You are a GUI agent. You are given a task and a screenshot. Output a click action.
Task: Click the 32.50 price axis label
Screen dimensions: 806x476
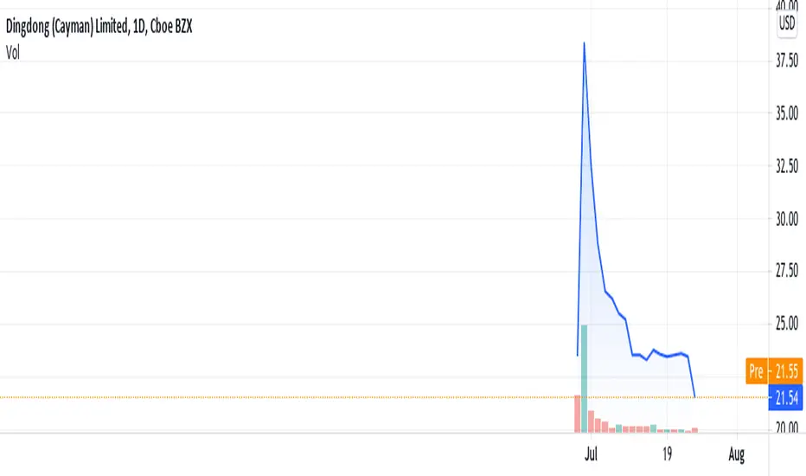click(787, 165)
